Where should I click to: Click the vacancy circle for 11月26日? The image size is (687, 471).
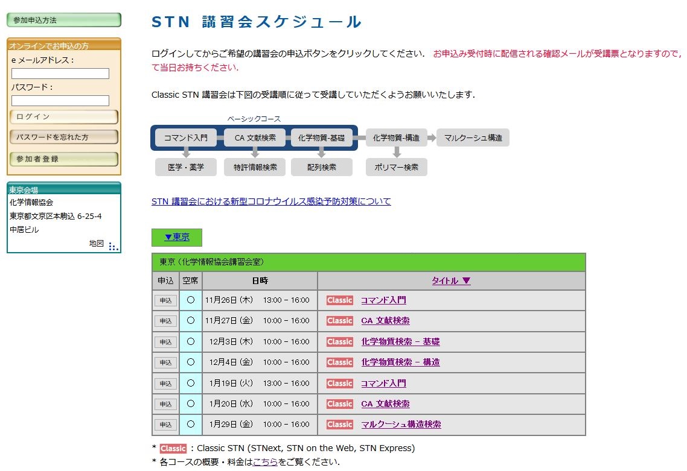(191, 300)
